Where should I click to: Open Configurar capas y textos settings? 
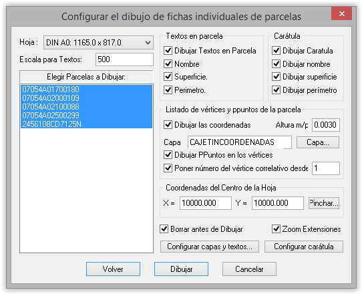point(210,247)
